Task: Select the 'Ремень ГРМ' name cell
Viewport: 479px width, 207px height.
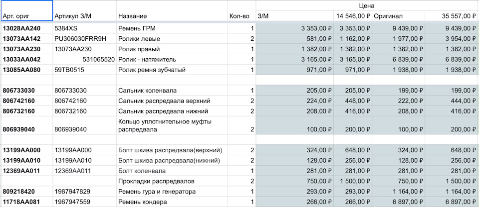Action: tap(171, 28)
